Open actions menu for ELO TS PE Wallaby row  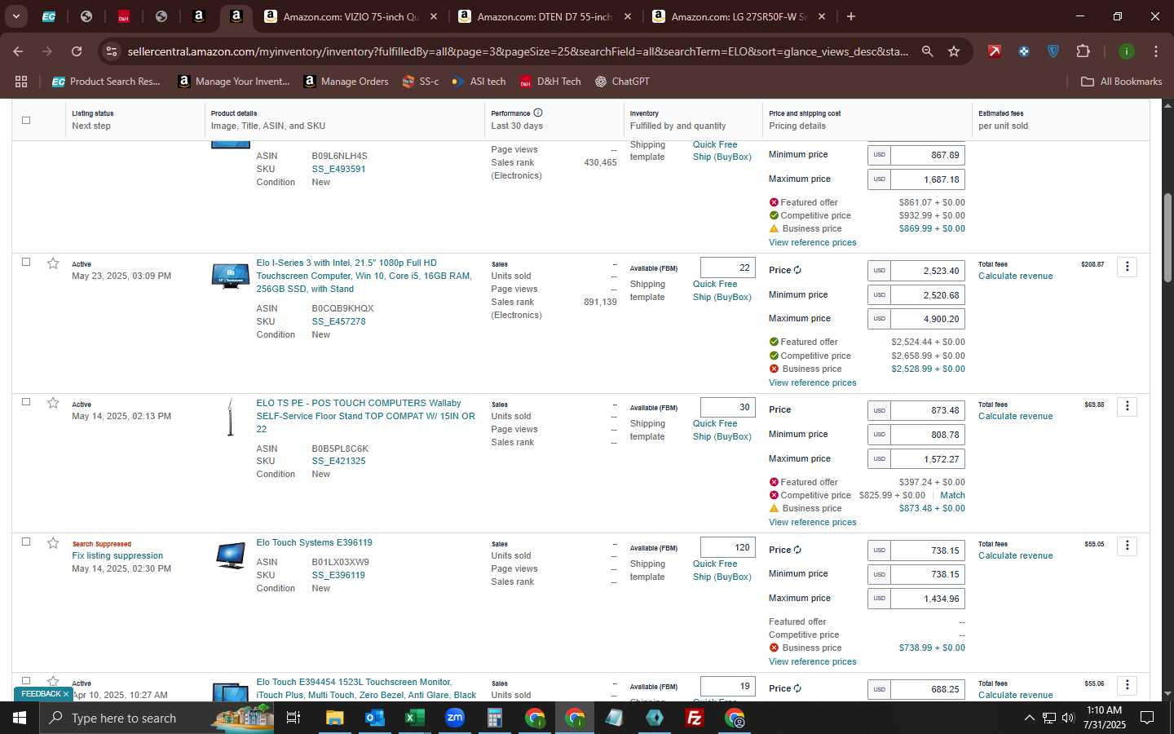[1127, 406]
